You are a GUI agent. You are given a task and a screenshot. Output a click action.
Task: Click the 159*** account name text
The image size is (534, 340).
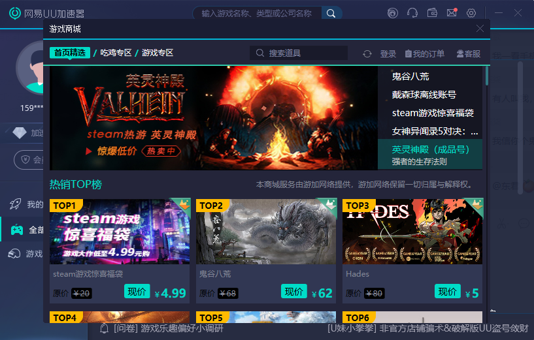click(x=31, y=108)
